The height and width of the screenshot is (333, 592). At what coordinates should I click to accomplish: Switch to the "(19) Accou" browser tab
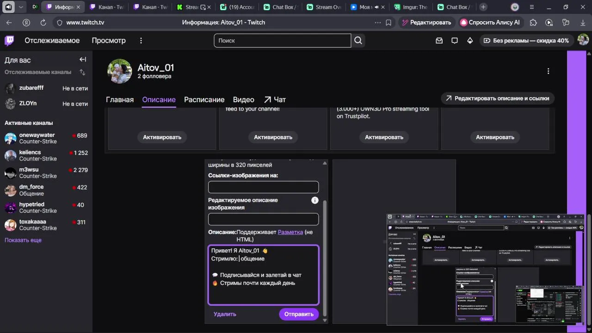(236, 7)
